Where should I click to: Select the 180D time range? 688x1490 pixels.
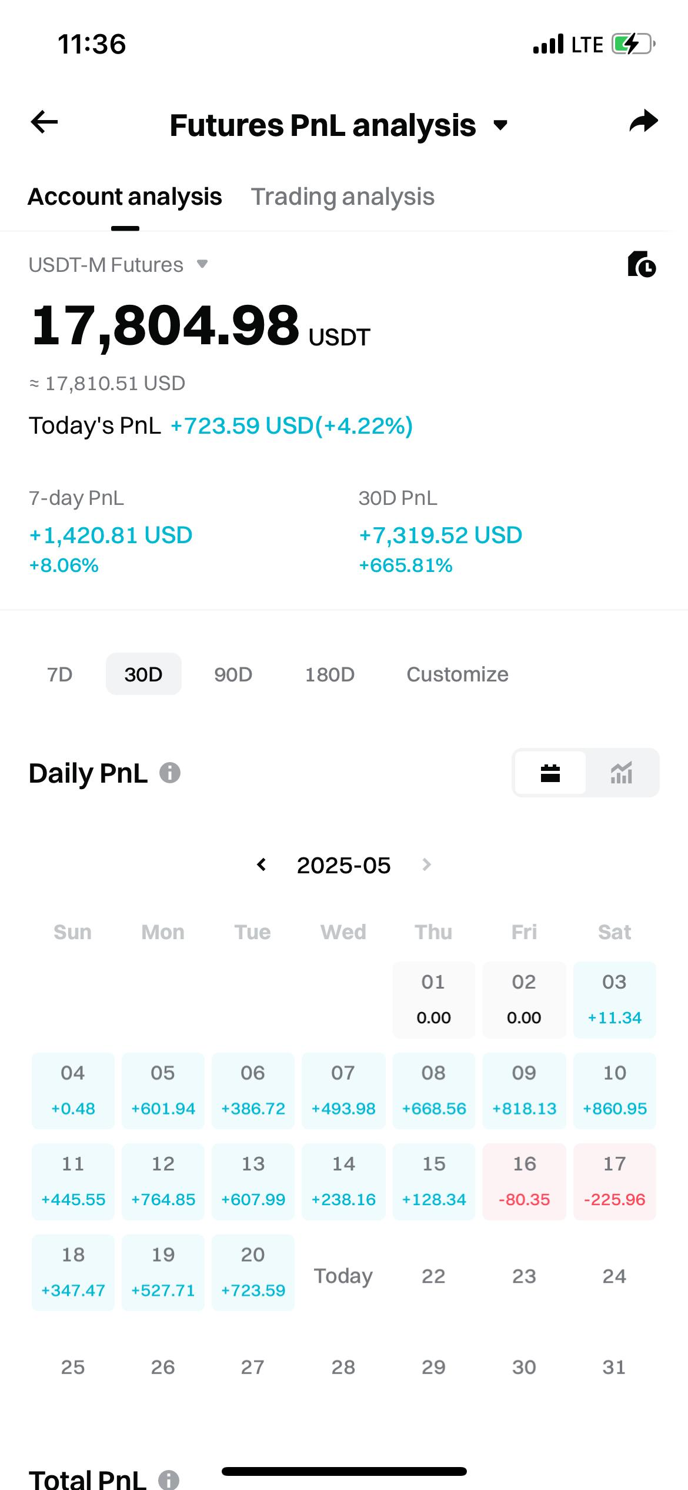[x=330, y=674]
